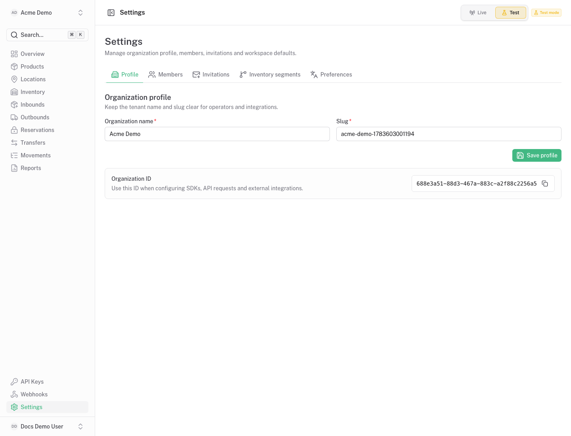This screenshot has height=436, width=571.
Task: Click the Organization name input field
Action: point(217,134)
